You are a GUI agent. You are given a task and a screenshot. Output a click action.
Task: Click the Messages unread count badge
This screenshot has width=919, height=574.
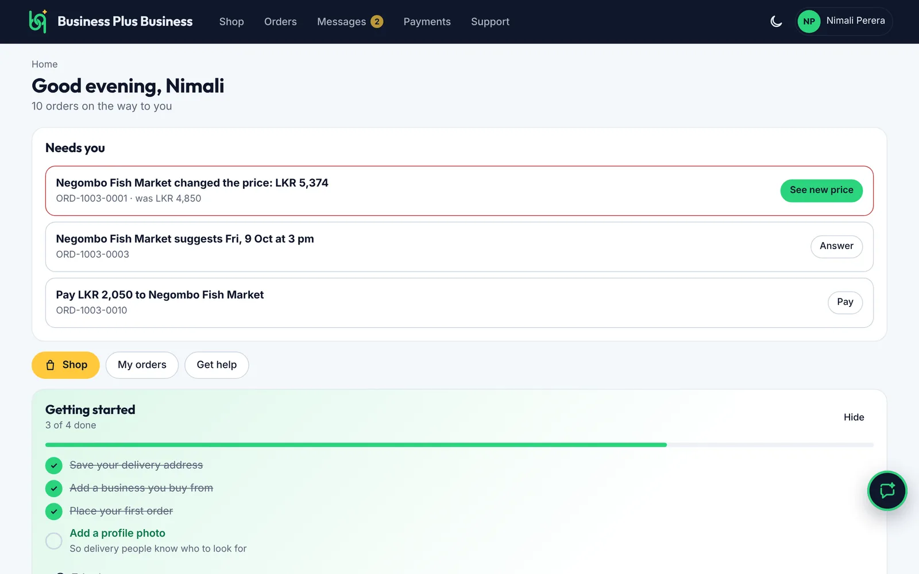(377, 22)
